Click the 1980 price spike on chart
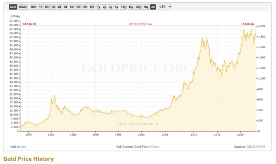This screenshot has height=164, width=276. 54,96
